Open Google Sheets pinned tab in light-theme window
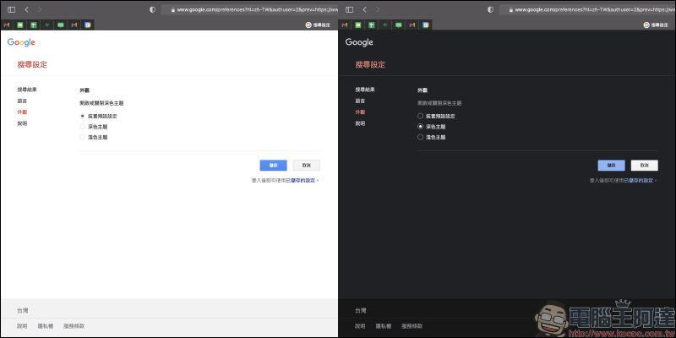The image size is (676, 338). click(34, 25)
